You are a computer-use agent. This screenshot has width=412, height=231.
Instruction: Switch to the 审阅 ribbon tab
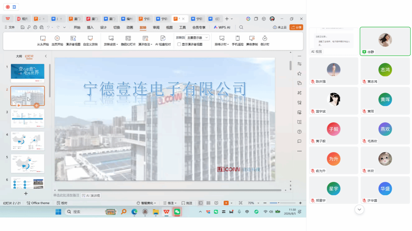pyautogui.click(x=156, y=28)
